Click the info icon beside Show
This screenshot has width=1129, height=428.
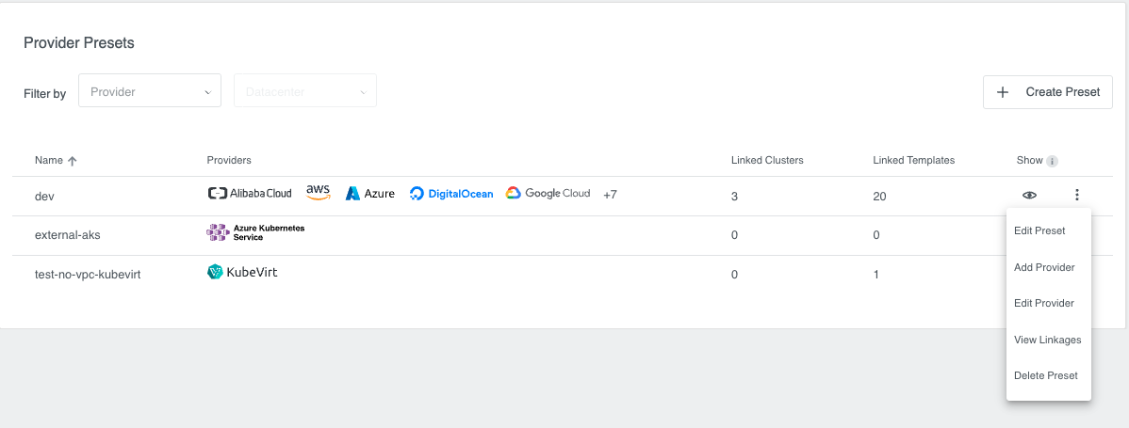pos(1053,161)
